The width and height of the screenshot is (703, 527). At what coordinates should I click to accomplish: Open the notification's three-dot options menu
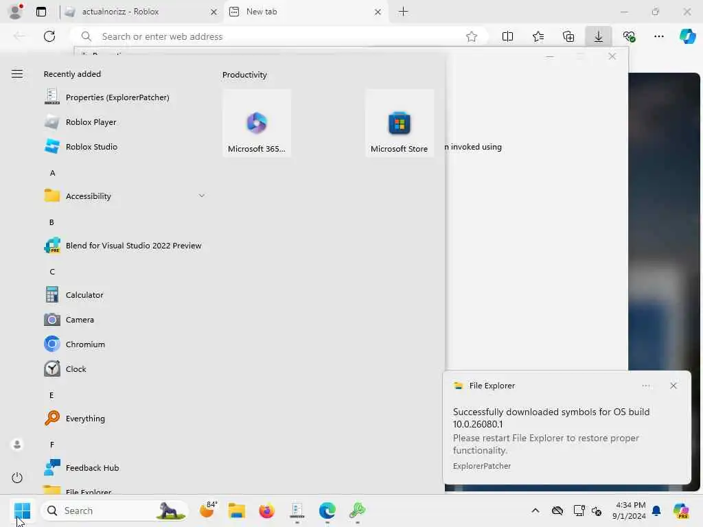[645, 386]
